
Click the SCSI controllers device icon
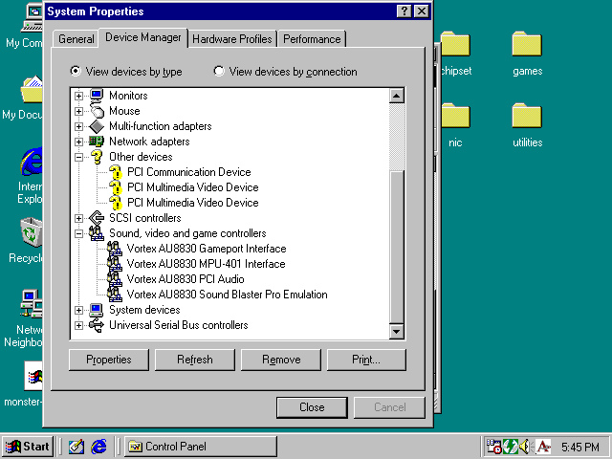96,218
